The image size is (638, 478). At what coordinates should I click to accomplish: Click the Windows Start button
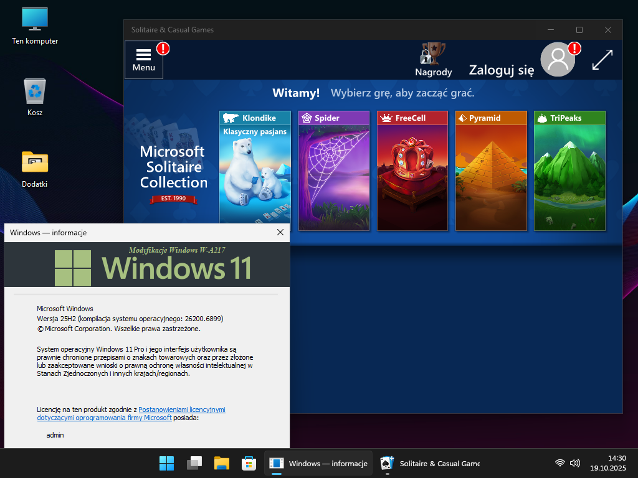point(166,464)
